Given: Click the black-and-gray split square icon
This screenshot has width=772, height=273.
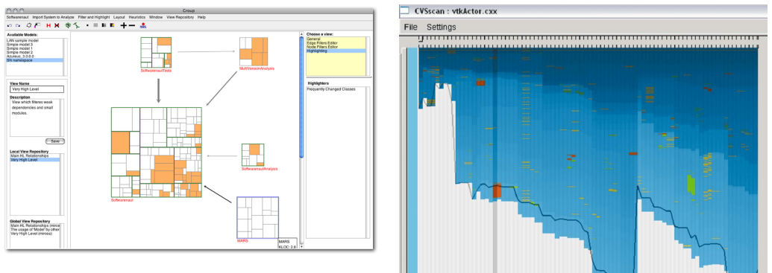Looking at the screenshot, I should tap(104, 25).
